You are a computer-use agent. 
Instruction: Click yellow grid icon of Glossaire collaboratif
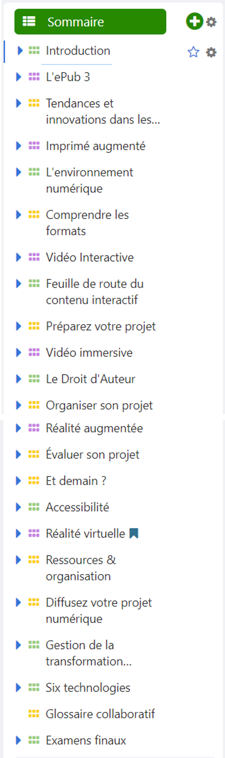[34, 714]
